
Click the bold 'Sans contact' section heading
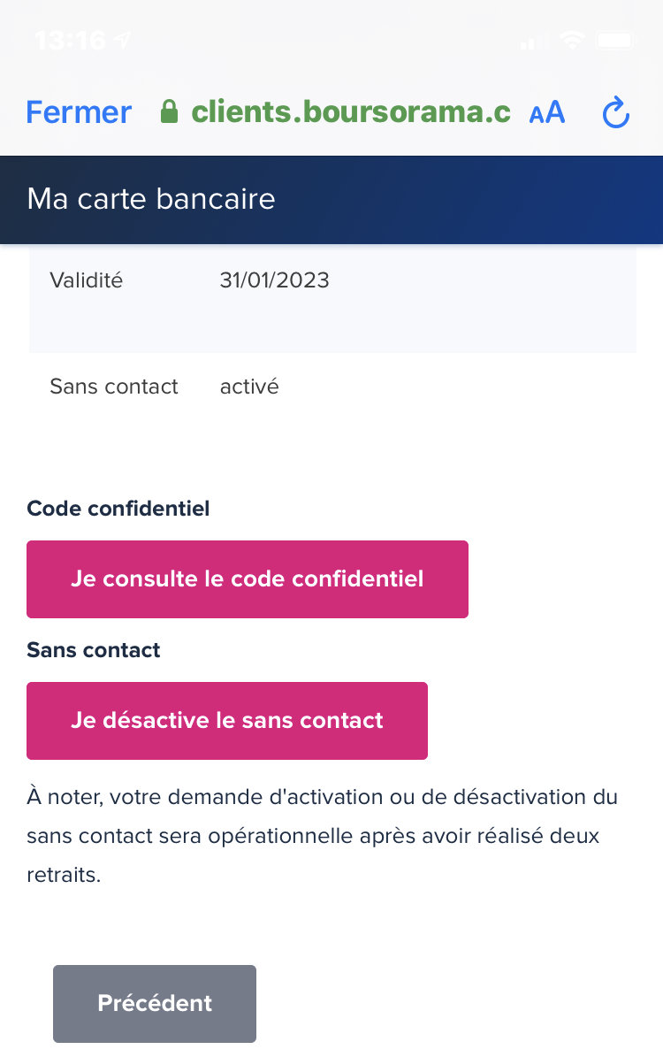[x=94, y=650]
